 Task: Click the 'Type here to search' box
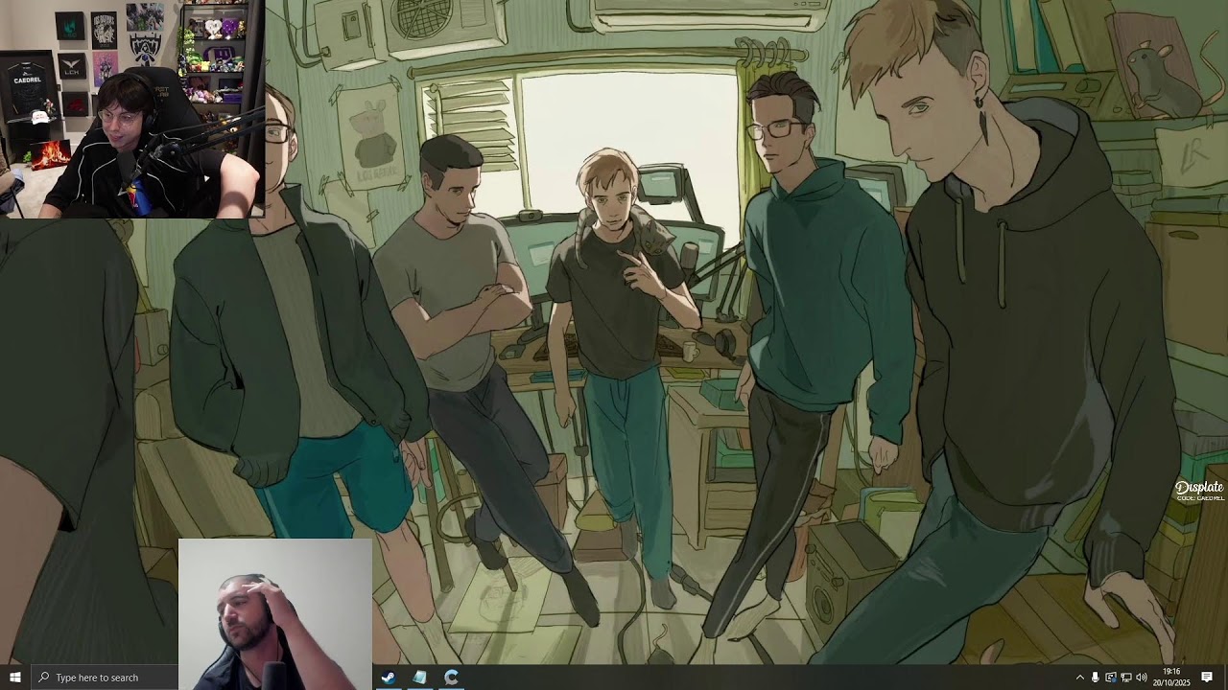pos(106,678)
